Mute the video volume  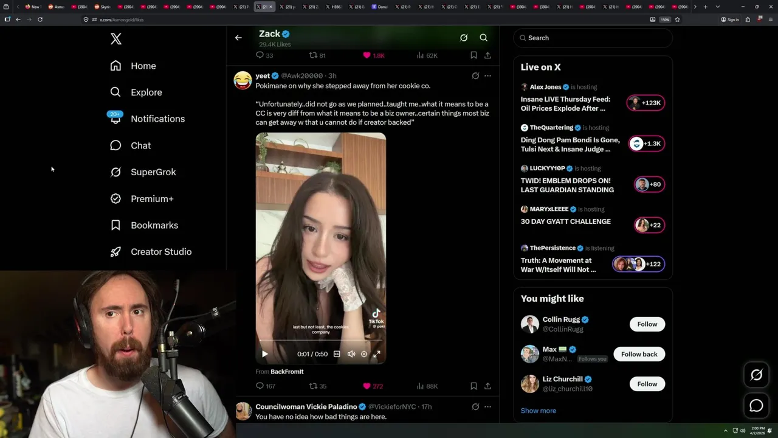(x=351, y=354)
